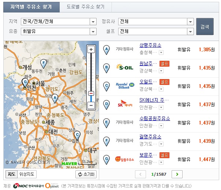Click the 1,447원 price
Screen dimensions: 221x190
pos(207,159)
